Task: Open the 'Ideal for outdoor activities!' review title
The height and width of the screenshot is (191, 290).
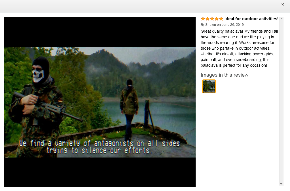Action: click(251, 19)
